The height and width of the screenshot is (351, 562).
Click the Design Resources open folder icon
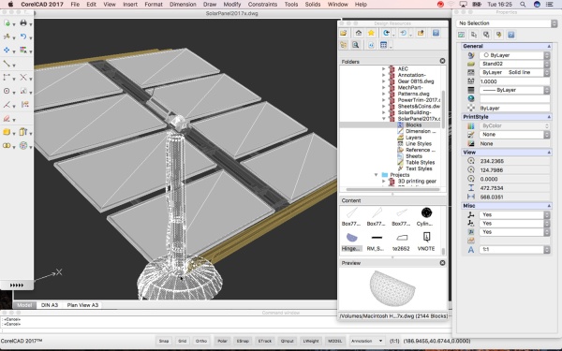344,33
